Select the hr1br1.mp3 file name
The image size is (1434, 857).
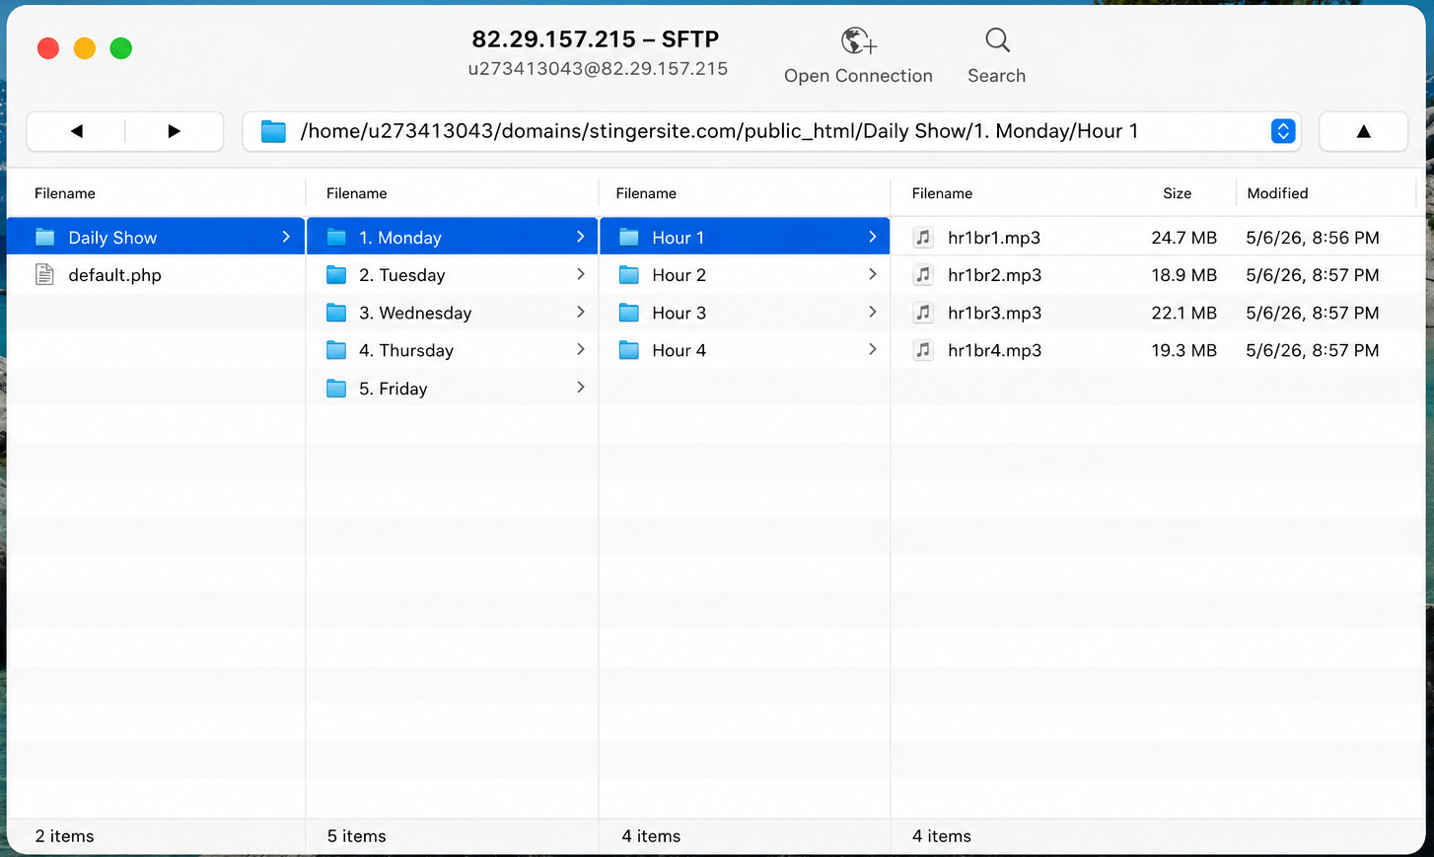(x=994, y=238)
